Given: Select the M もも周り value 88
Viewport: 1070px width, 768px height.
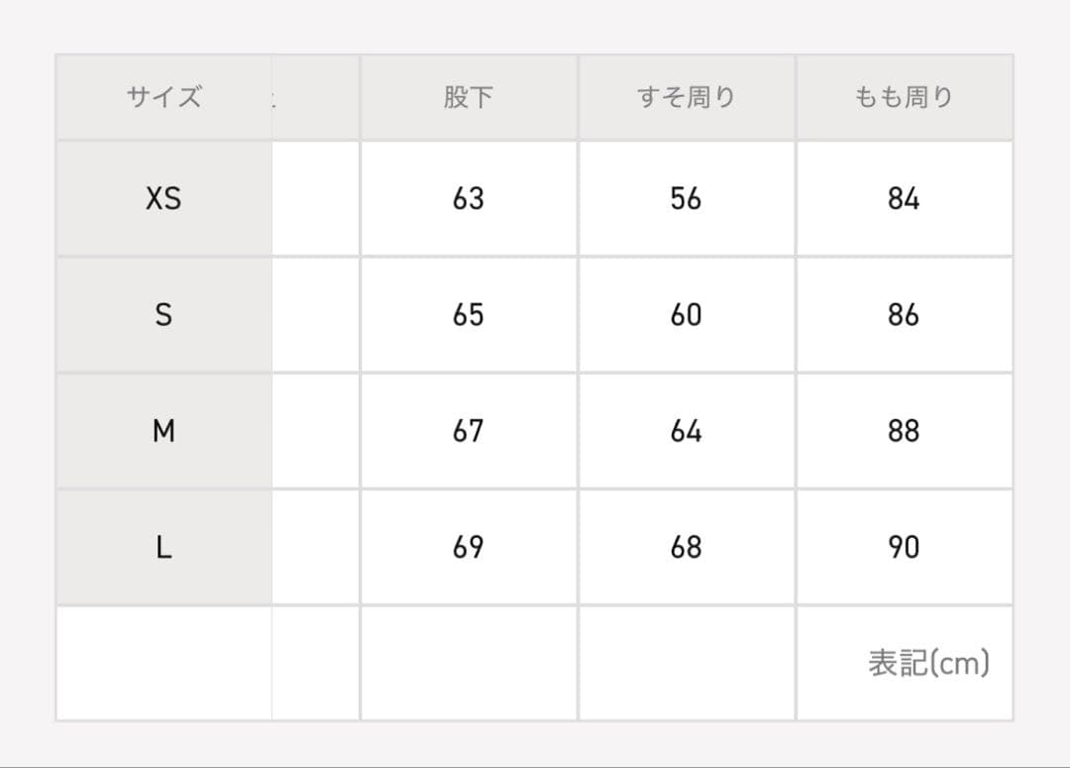Looking at the screenshot, I should click(904, 431).
